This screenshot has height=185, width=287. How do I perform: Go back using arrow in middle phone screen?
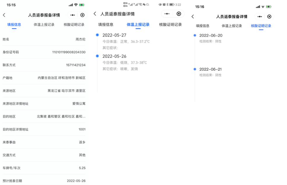pos(95,14)
